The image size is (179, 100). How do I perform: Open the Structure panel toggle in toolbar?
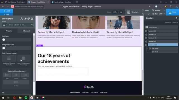pos(133,12)
